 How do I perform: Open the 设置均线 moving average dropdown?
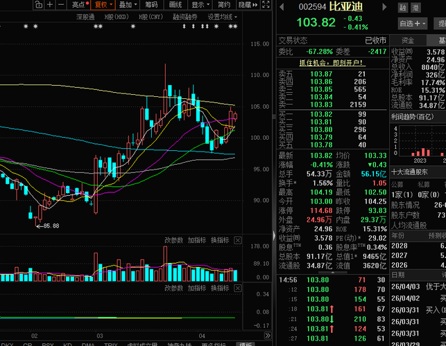(x=222, y=17)
